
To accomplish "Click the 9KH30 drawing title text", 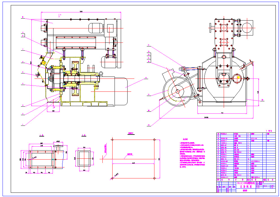I will pos(245,183).
